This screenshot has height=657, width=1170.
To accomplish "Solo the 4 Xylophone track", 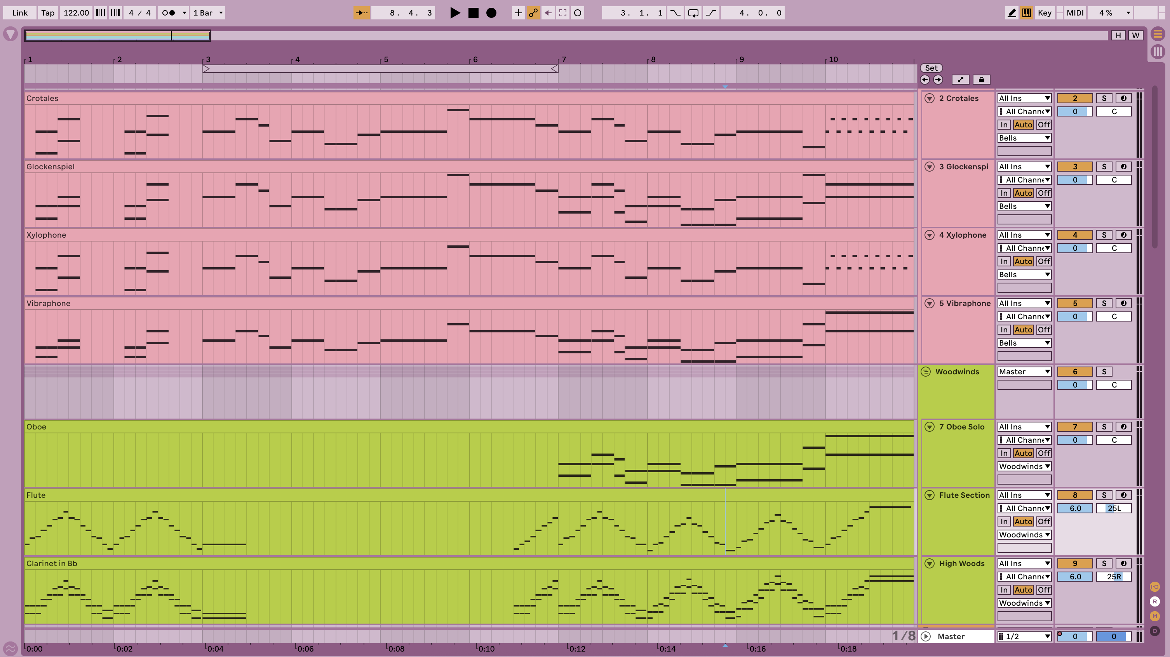I will [1104, 235].
